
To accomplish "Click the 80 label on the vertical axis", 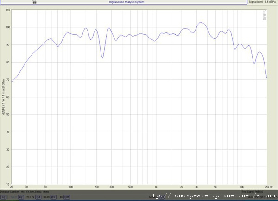I will click(x=8, y=62).
